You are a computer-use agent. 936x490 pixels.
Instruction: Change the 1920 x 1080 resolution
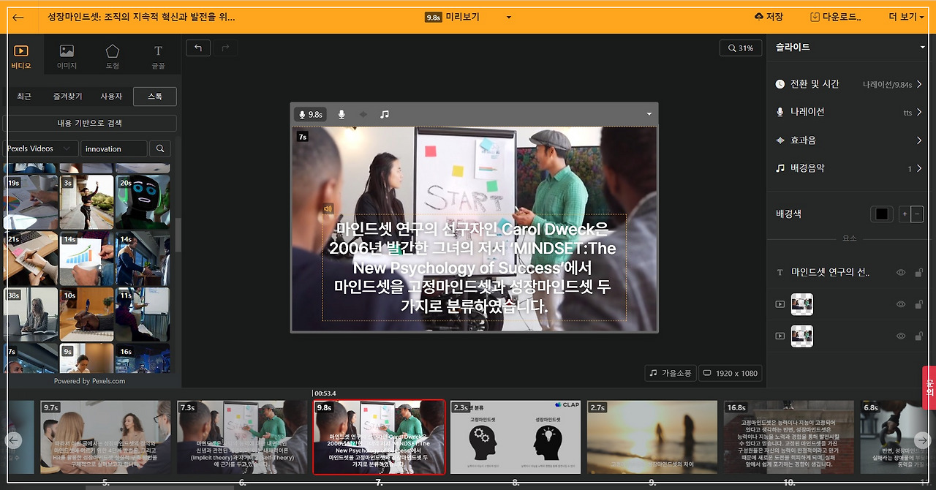731,373
